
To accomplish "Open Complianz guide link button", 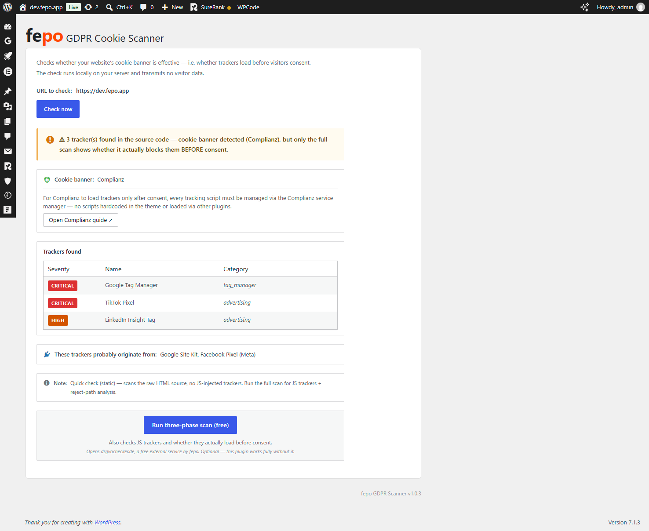I will click(x=80, y=220).
